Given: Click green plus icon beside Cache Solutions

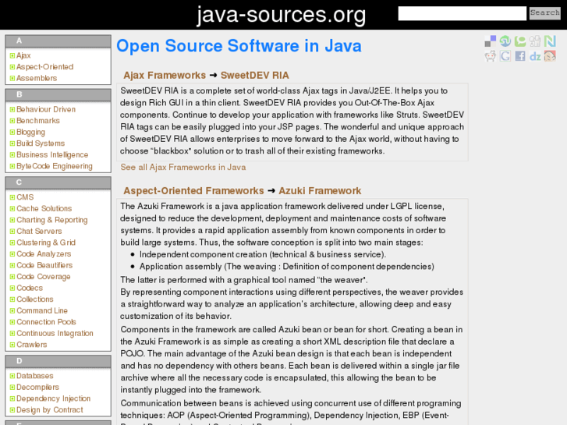Looking at the screenshot, I should (12, 208).
